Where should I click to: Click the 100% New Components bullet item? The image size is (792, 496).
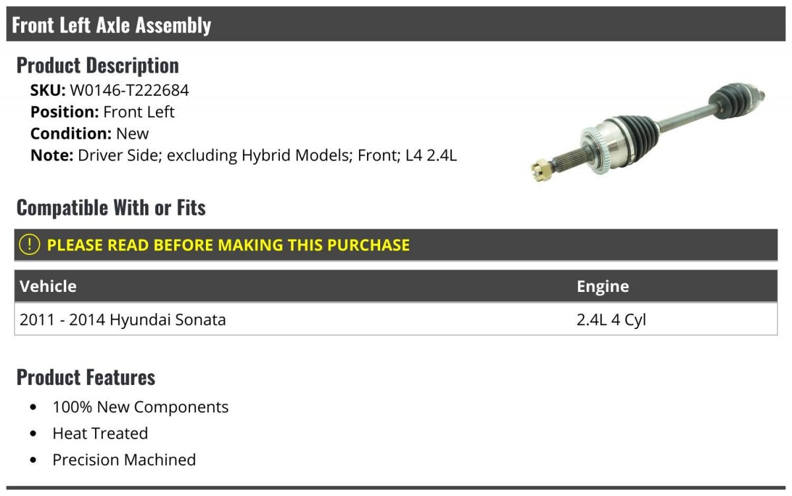(x=141, y=407)
